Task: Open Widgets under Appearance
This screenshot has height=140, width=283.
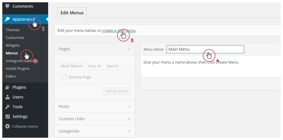Action: pos(13,45)
